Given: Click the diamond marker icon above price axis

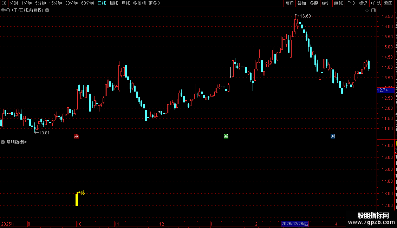Looking at the screenshot, I should point(367,11).
